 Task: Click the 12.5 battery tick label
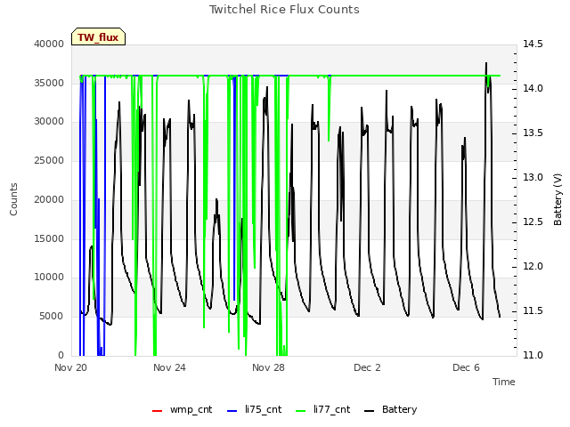(533, 222)
